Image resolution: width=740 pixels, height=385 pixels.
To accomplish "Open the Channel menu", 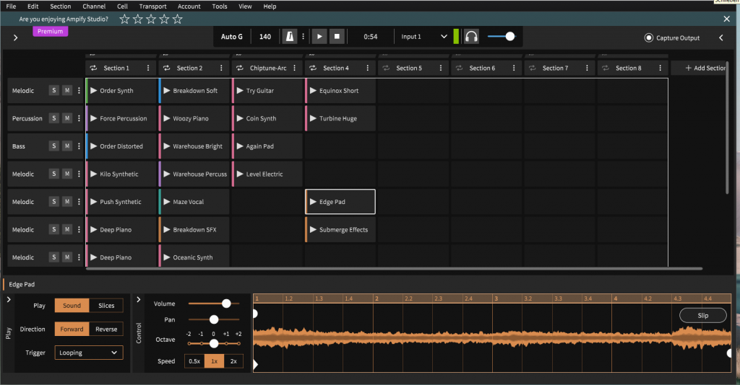I will 94,6.
